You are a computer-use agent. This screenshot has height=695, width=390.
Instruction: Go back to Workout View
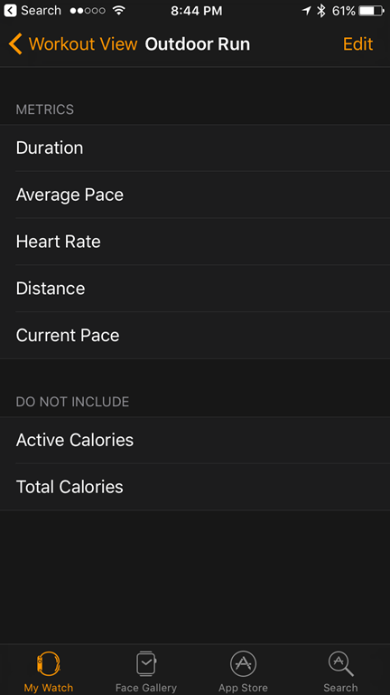[x=73, y=44]
